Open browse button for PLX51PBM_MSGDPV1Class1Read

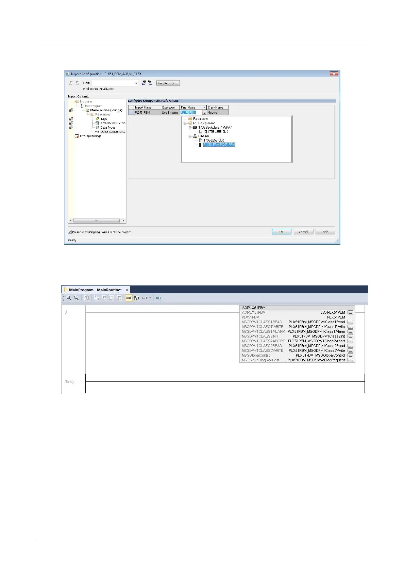click(351, 322)
